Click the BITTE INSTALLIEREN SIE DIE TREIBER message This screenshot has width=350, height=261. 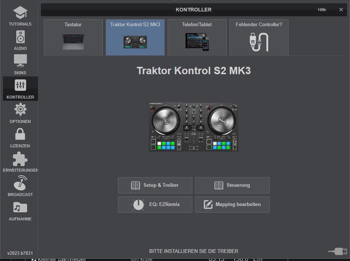tap(193, 251)
